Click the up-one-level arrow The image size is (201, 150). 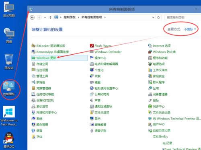(x=50, y=17)
